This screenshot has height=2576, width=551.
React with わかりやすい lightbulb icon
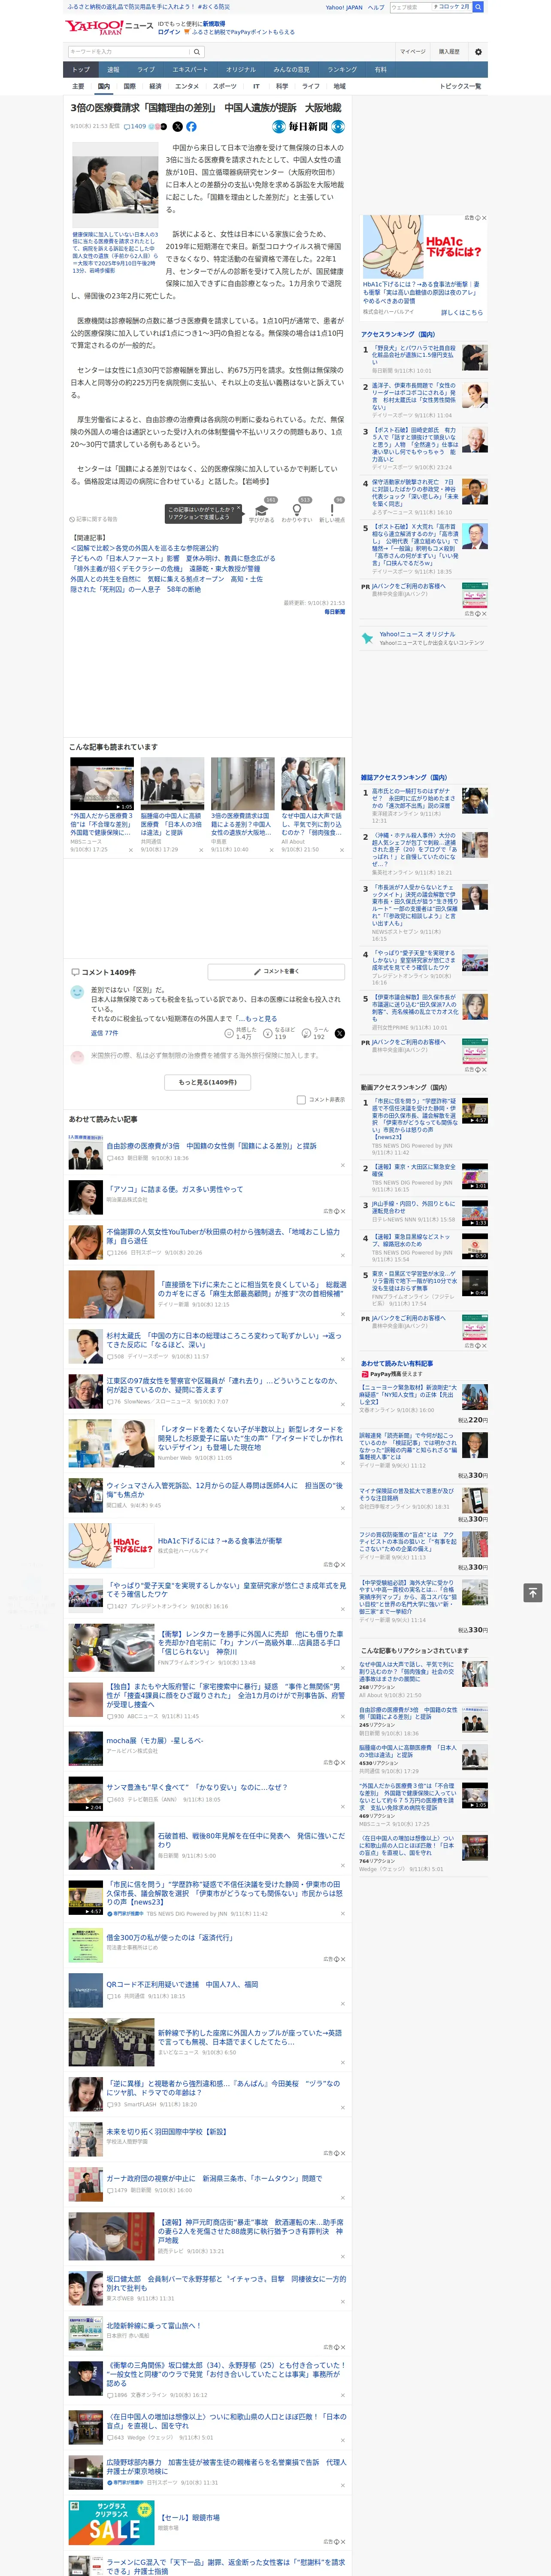click(297, 511)
